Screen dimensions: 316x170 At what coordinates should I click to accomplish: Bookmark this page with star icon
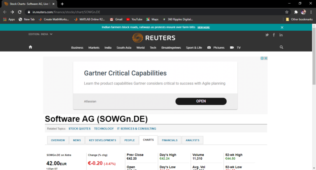[287, 12]
